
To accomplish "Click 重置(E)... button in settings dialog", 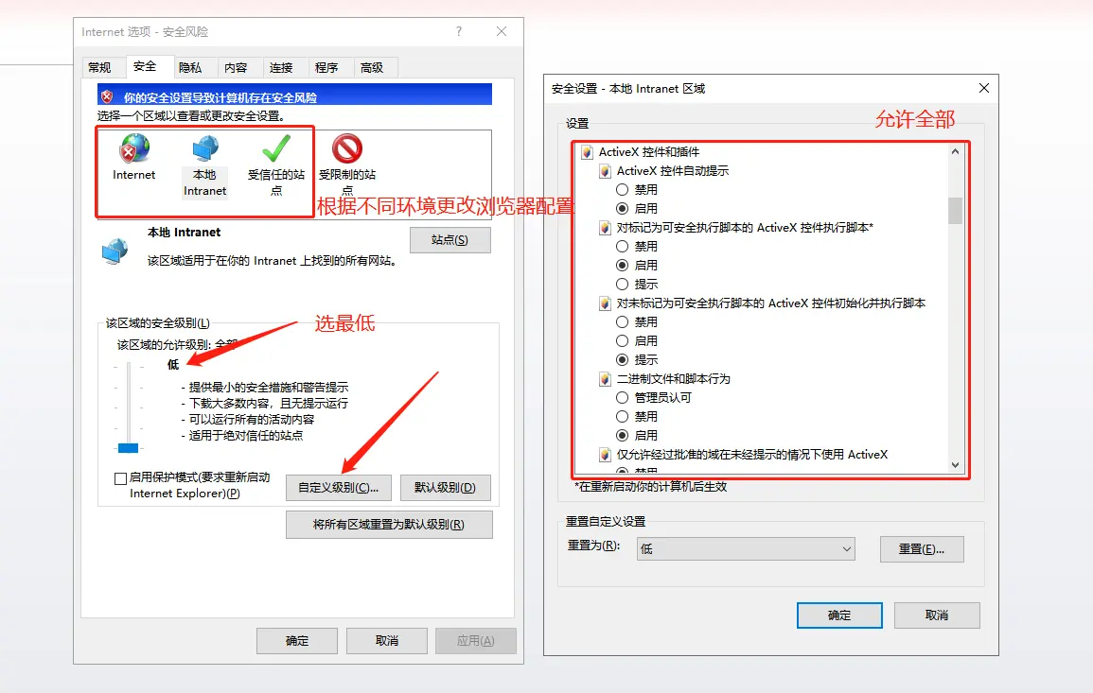I will [922, 549].
